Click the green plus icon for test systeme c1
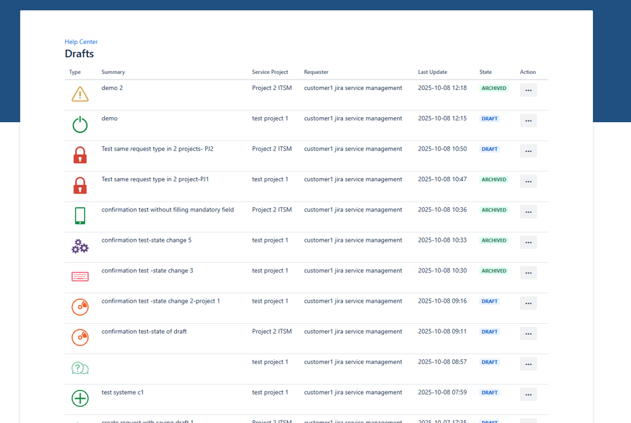This screenshot has height=423, width=631. tap(79, 398)
